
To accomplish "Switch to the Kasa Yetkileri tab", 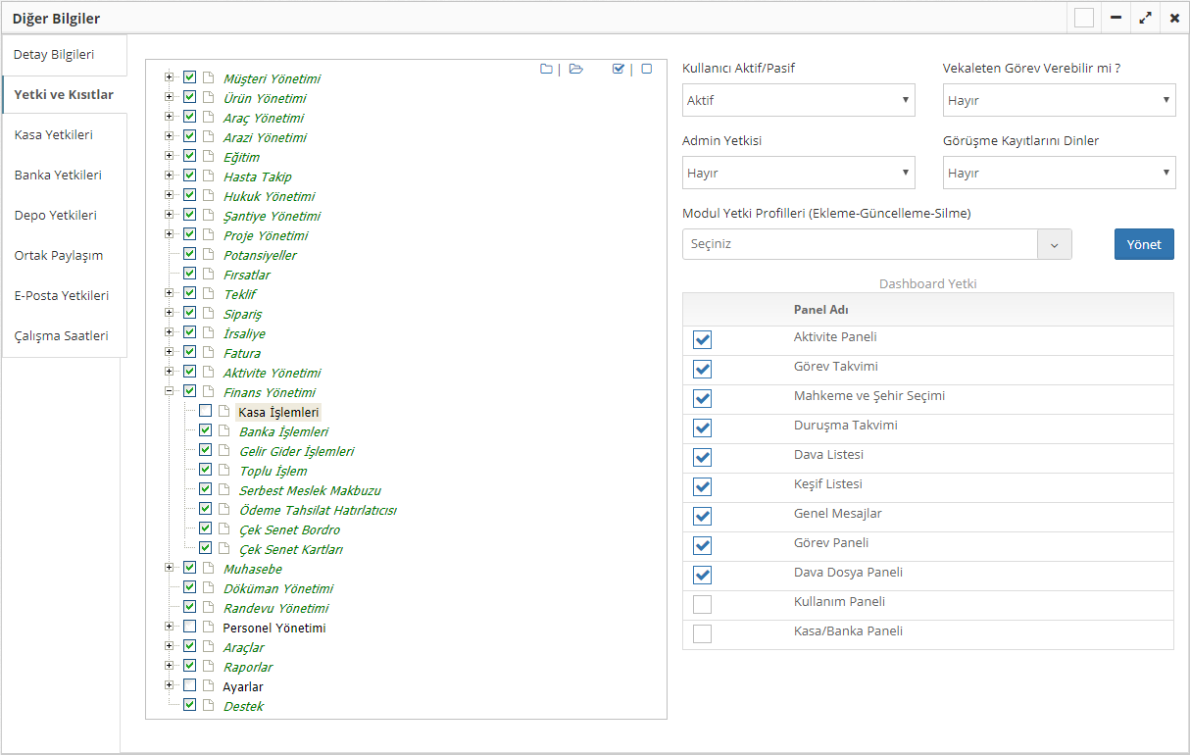I will 54,134.
